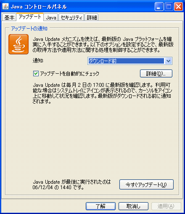Click the last update time text
185x214 pixels.
[x=71, y=185]
